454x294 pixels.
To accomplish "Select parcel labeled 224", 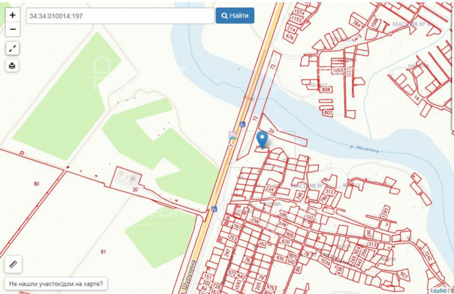I will point(269,189).
